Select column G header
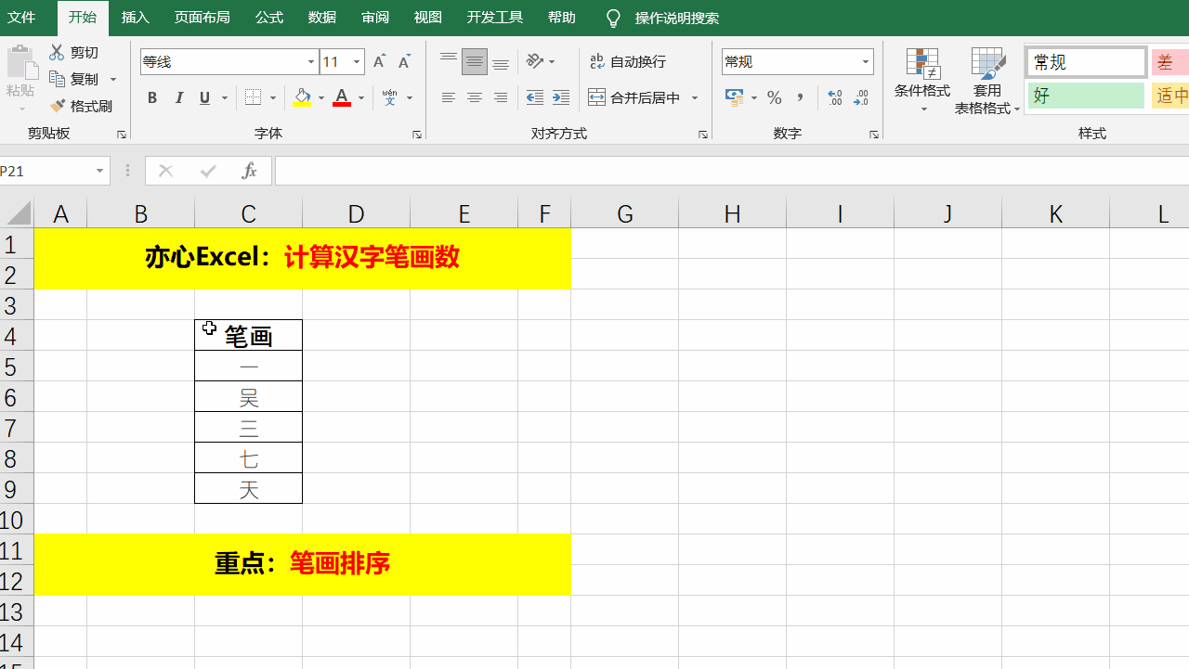 [624, 214]
